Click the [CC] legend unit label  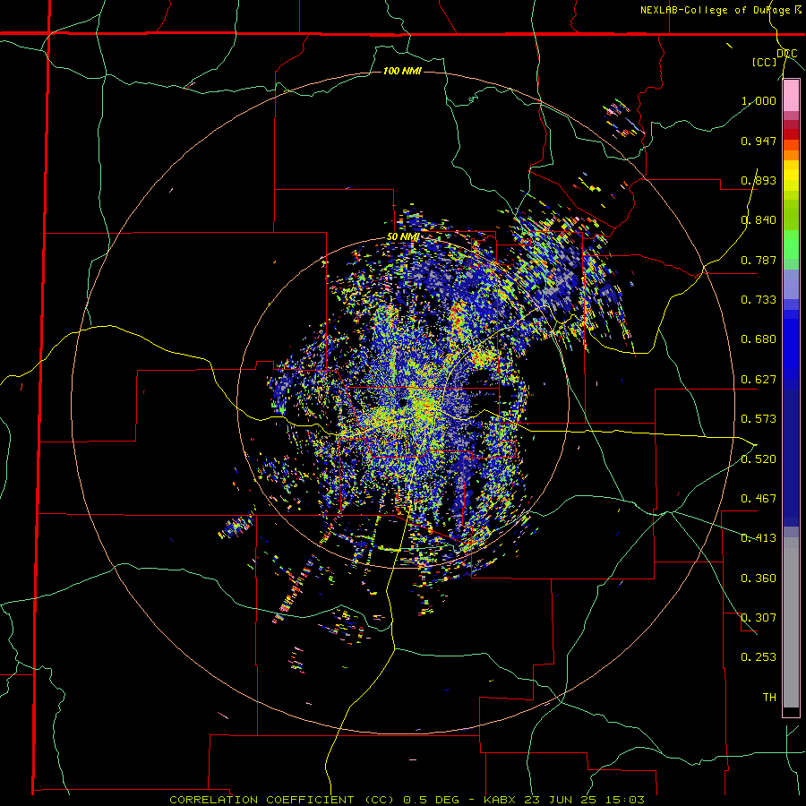click(765, 63)
